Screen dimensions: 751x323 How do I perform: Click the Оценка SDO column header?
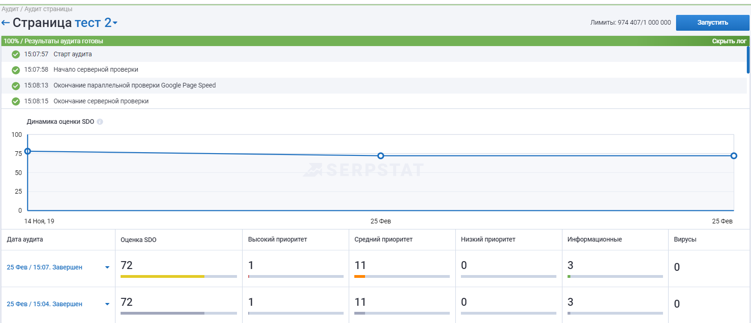click(x=138, y=240)
